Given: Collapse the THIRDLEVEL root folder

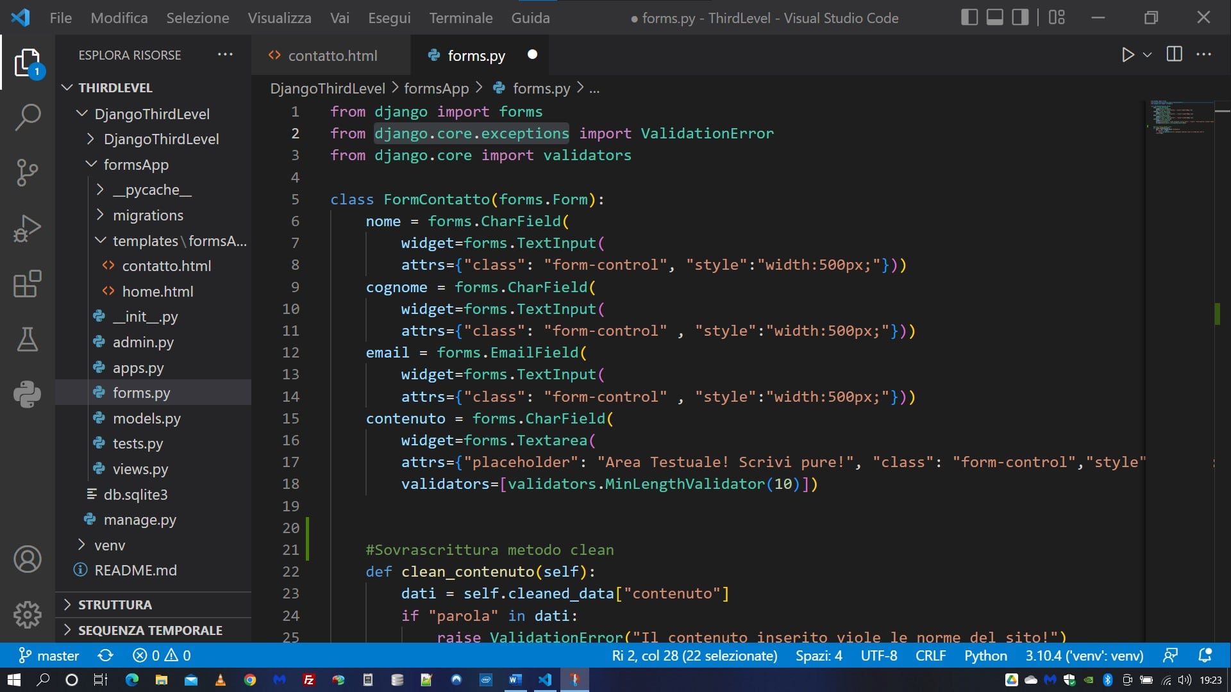Looking at the screenshot, I should pyautogui.click(x=67, y=88).
